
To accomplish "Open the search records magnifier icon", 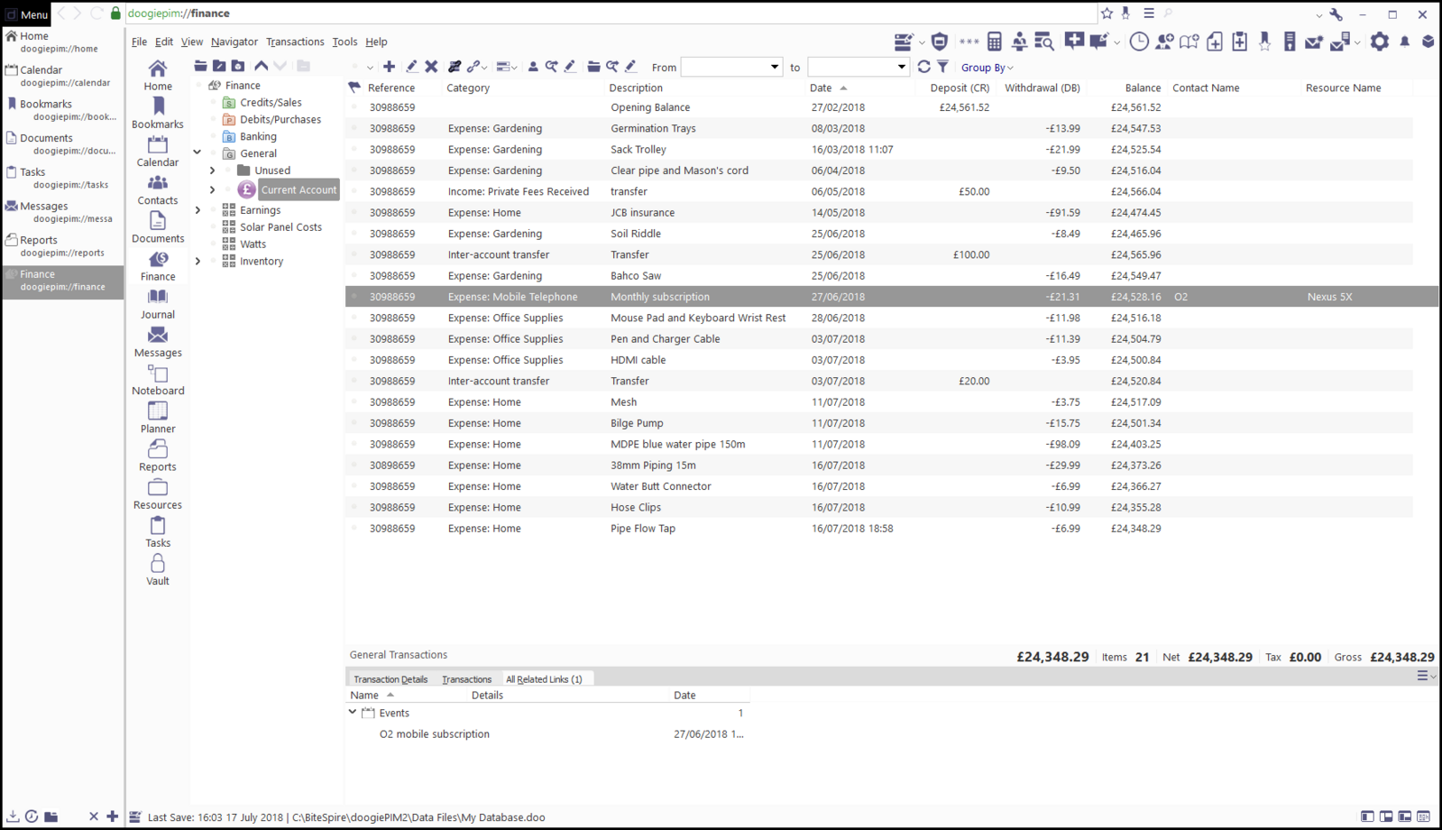I will pos(1044,41).
